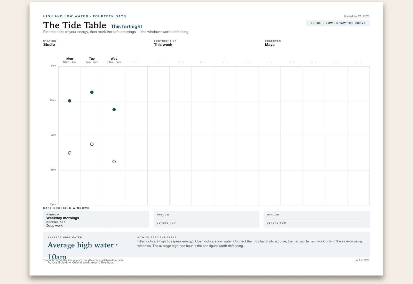
Task: Select the 'The Tide Table' title
Action: click(x=75, y=25)
